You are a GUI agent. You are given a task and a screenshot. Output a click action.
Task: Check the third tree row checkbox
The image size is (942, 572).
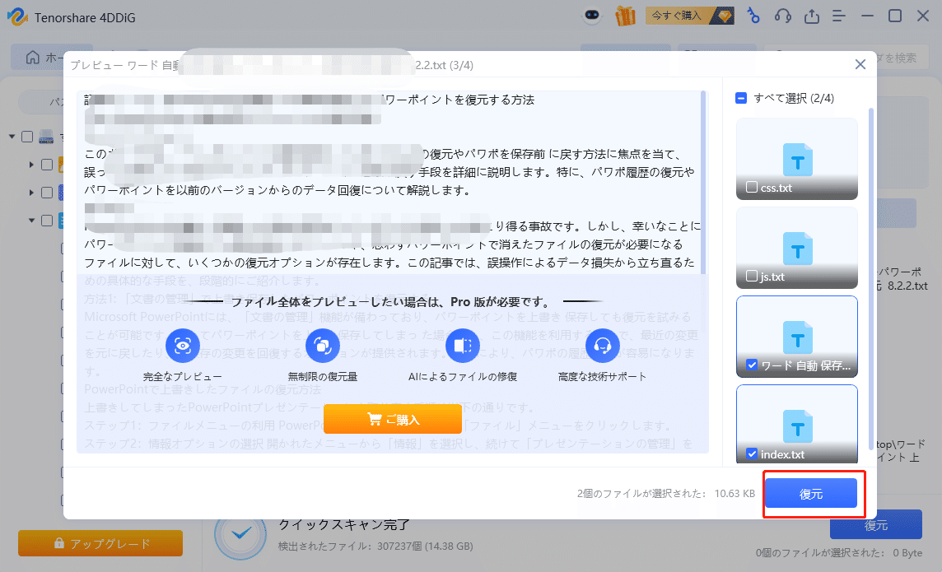47,193
